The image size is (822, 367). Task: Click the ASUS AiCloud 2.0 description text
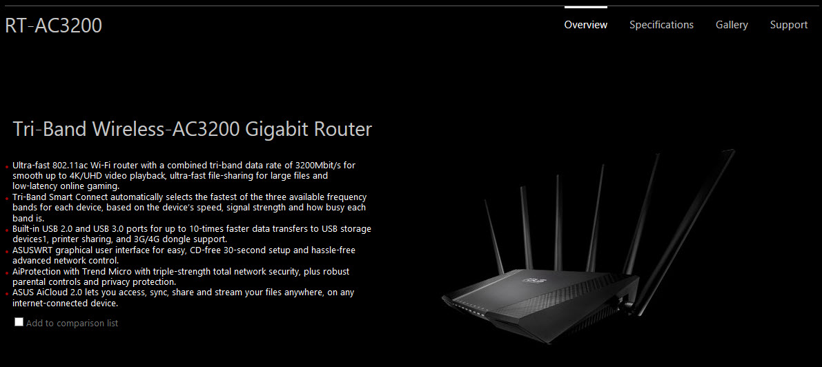(184, 297)
